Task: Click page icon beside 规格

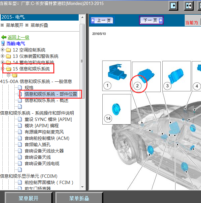Action: coord(20,88)
